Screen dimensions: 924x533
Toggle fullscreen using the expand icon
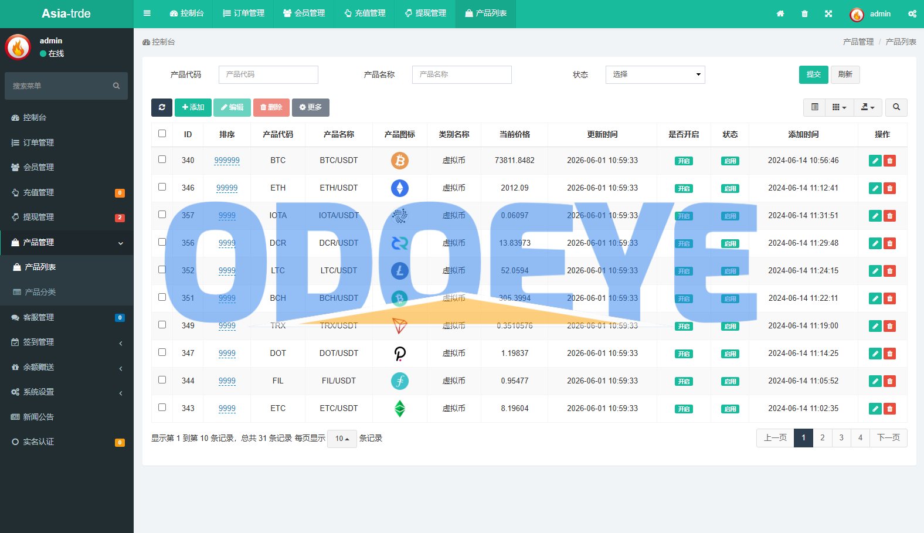coord(828,13)
